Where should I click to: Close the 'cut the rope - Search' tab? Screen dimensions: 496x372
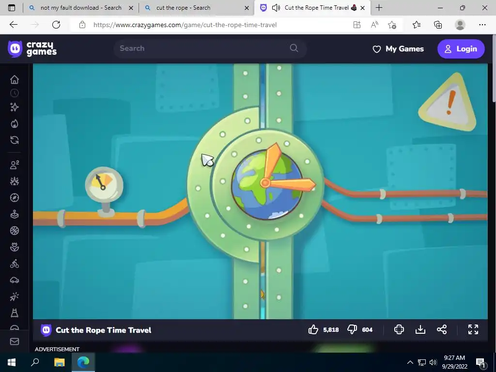tap(247, 8)
